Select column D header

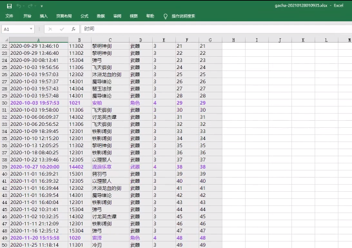[x=141, y=40]
